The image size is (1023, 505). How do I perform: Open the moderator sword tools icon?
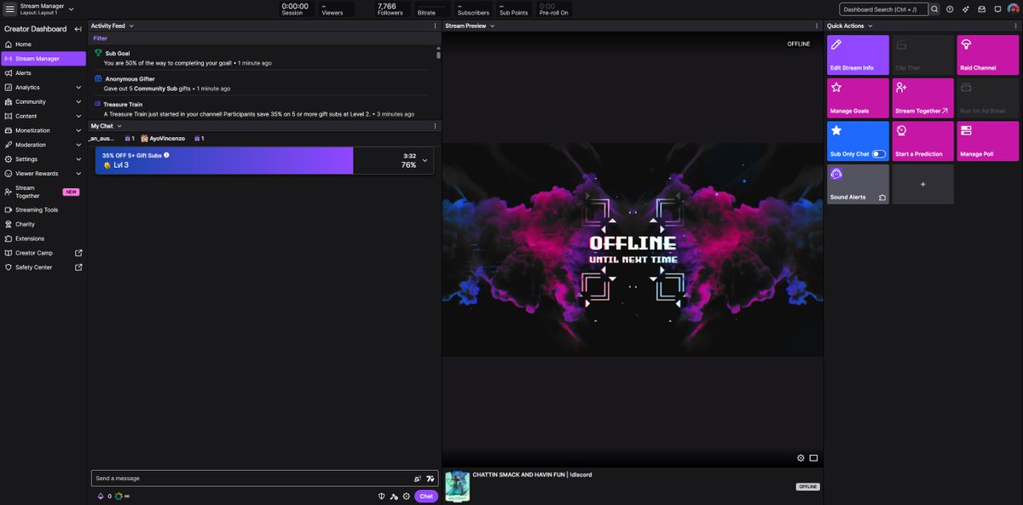(394, 496)
